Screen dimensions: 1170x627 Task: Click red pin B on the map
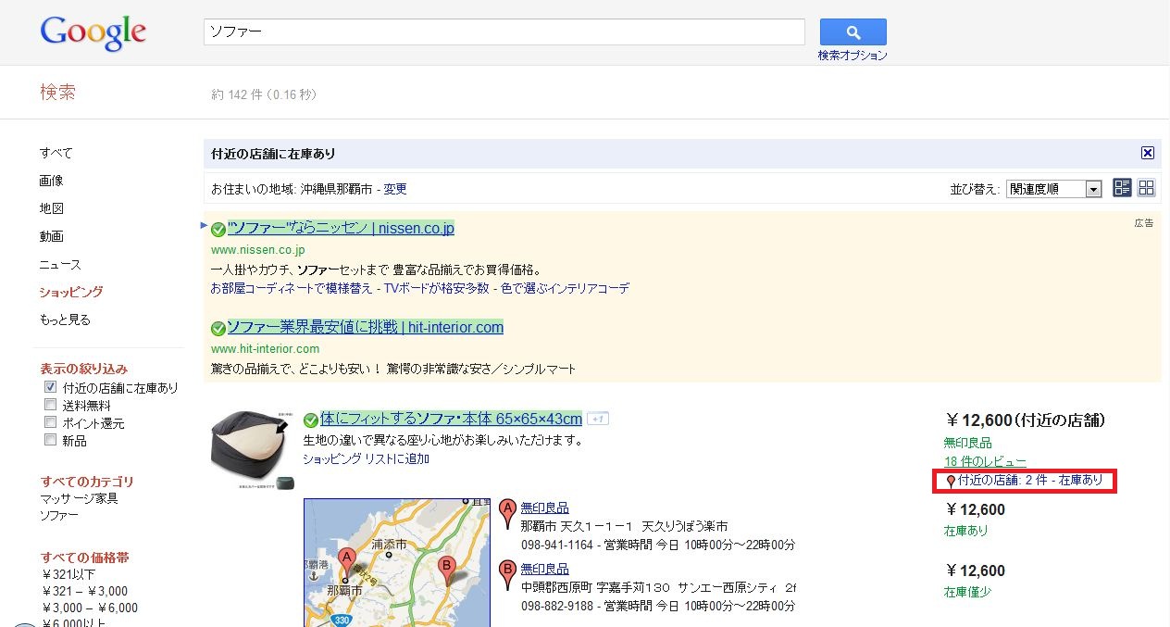click(446, 571)
